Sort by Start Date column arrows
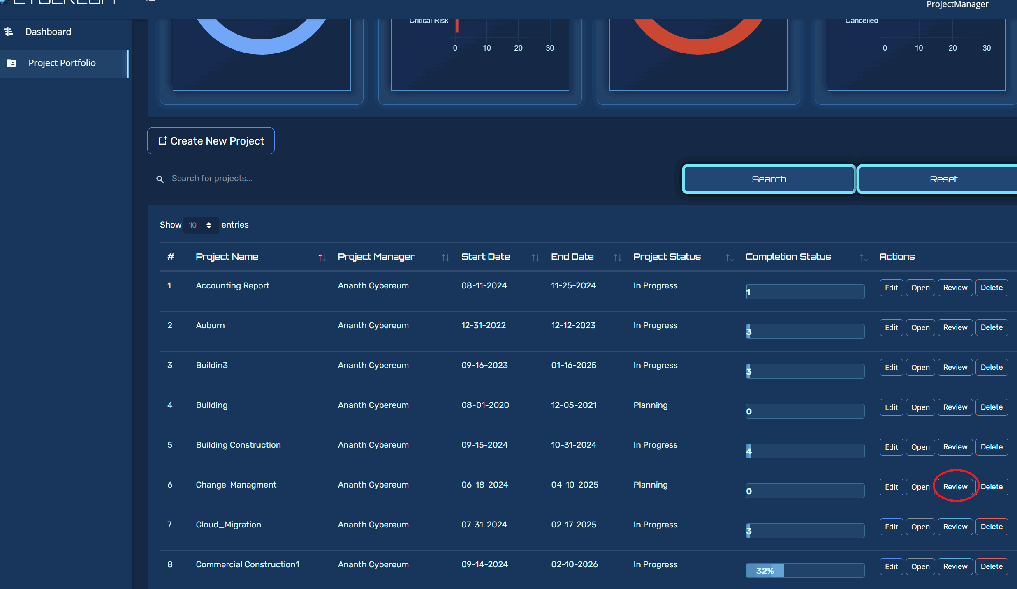 coord(535,258)
